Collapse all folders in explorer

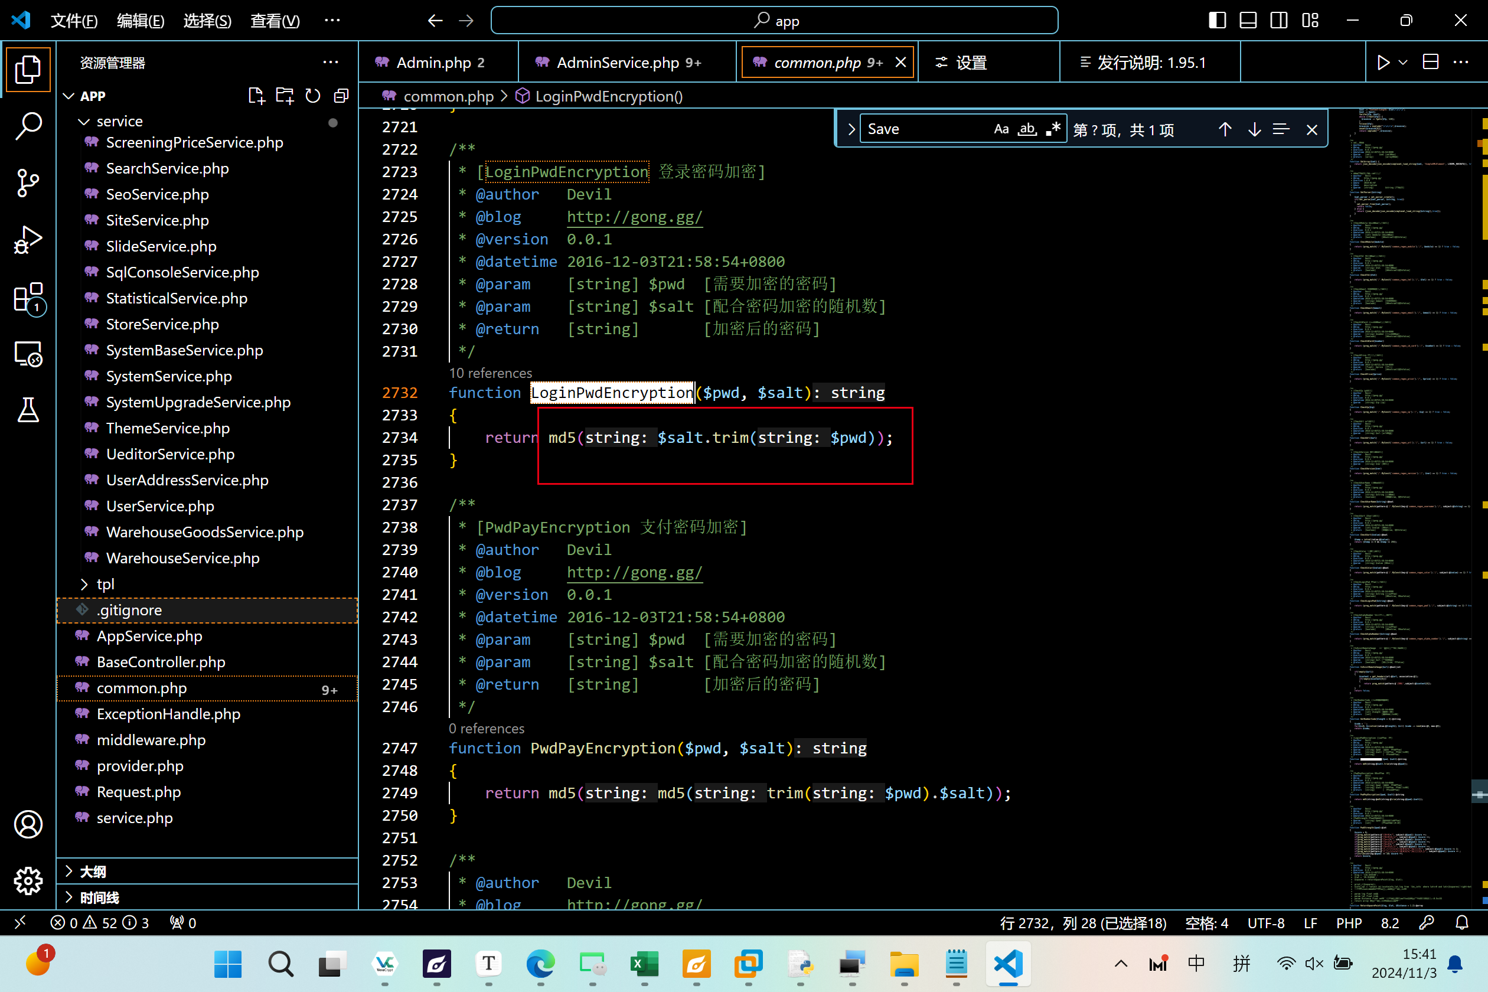(x=342, y=96)
